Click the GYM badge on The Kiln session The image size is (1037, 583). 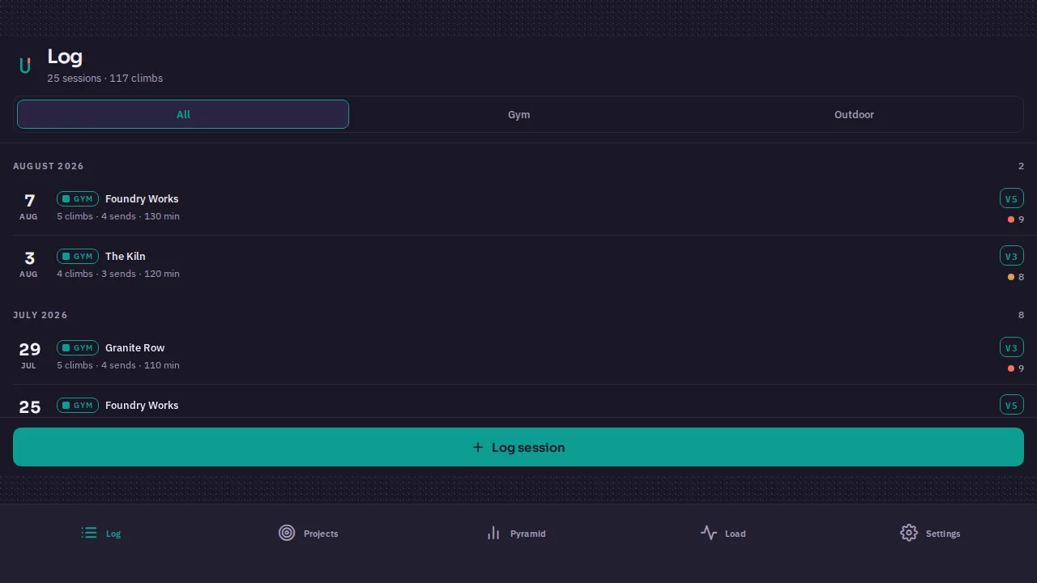78,256
